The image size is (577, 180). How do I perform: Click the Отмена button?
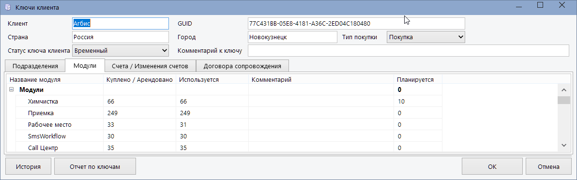coord(548,166)
